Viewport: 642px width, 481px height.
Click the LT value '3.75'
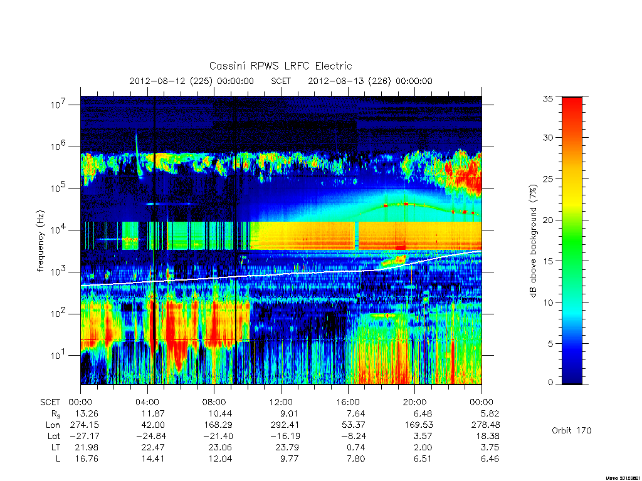coord(490,447)
